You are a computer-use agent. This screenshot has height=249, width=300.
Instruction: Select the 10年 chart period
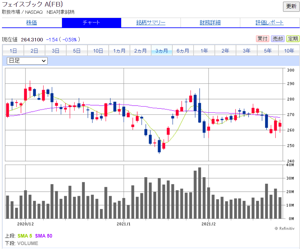[289, 51]
